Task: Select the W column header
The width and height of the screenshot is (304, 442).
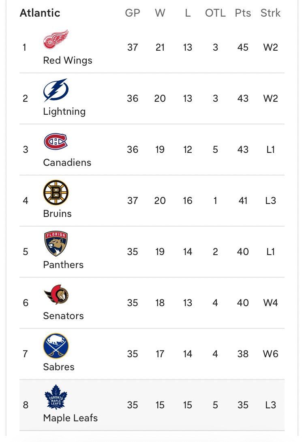Action: (160, 13)
